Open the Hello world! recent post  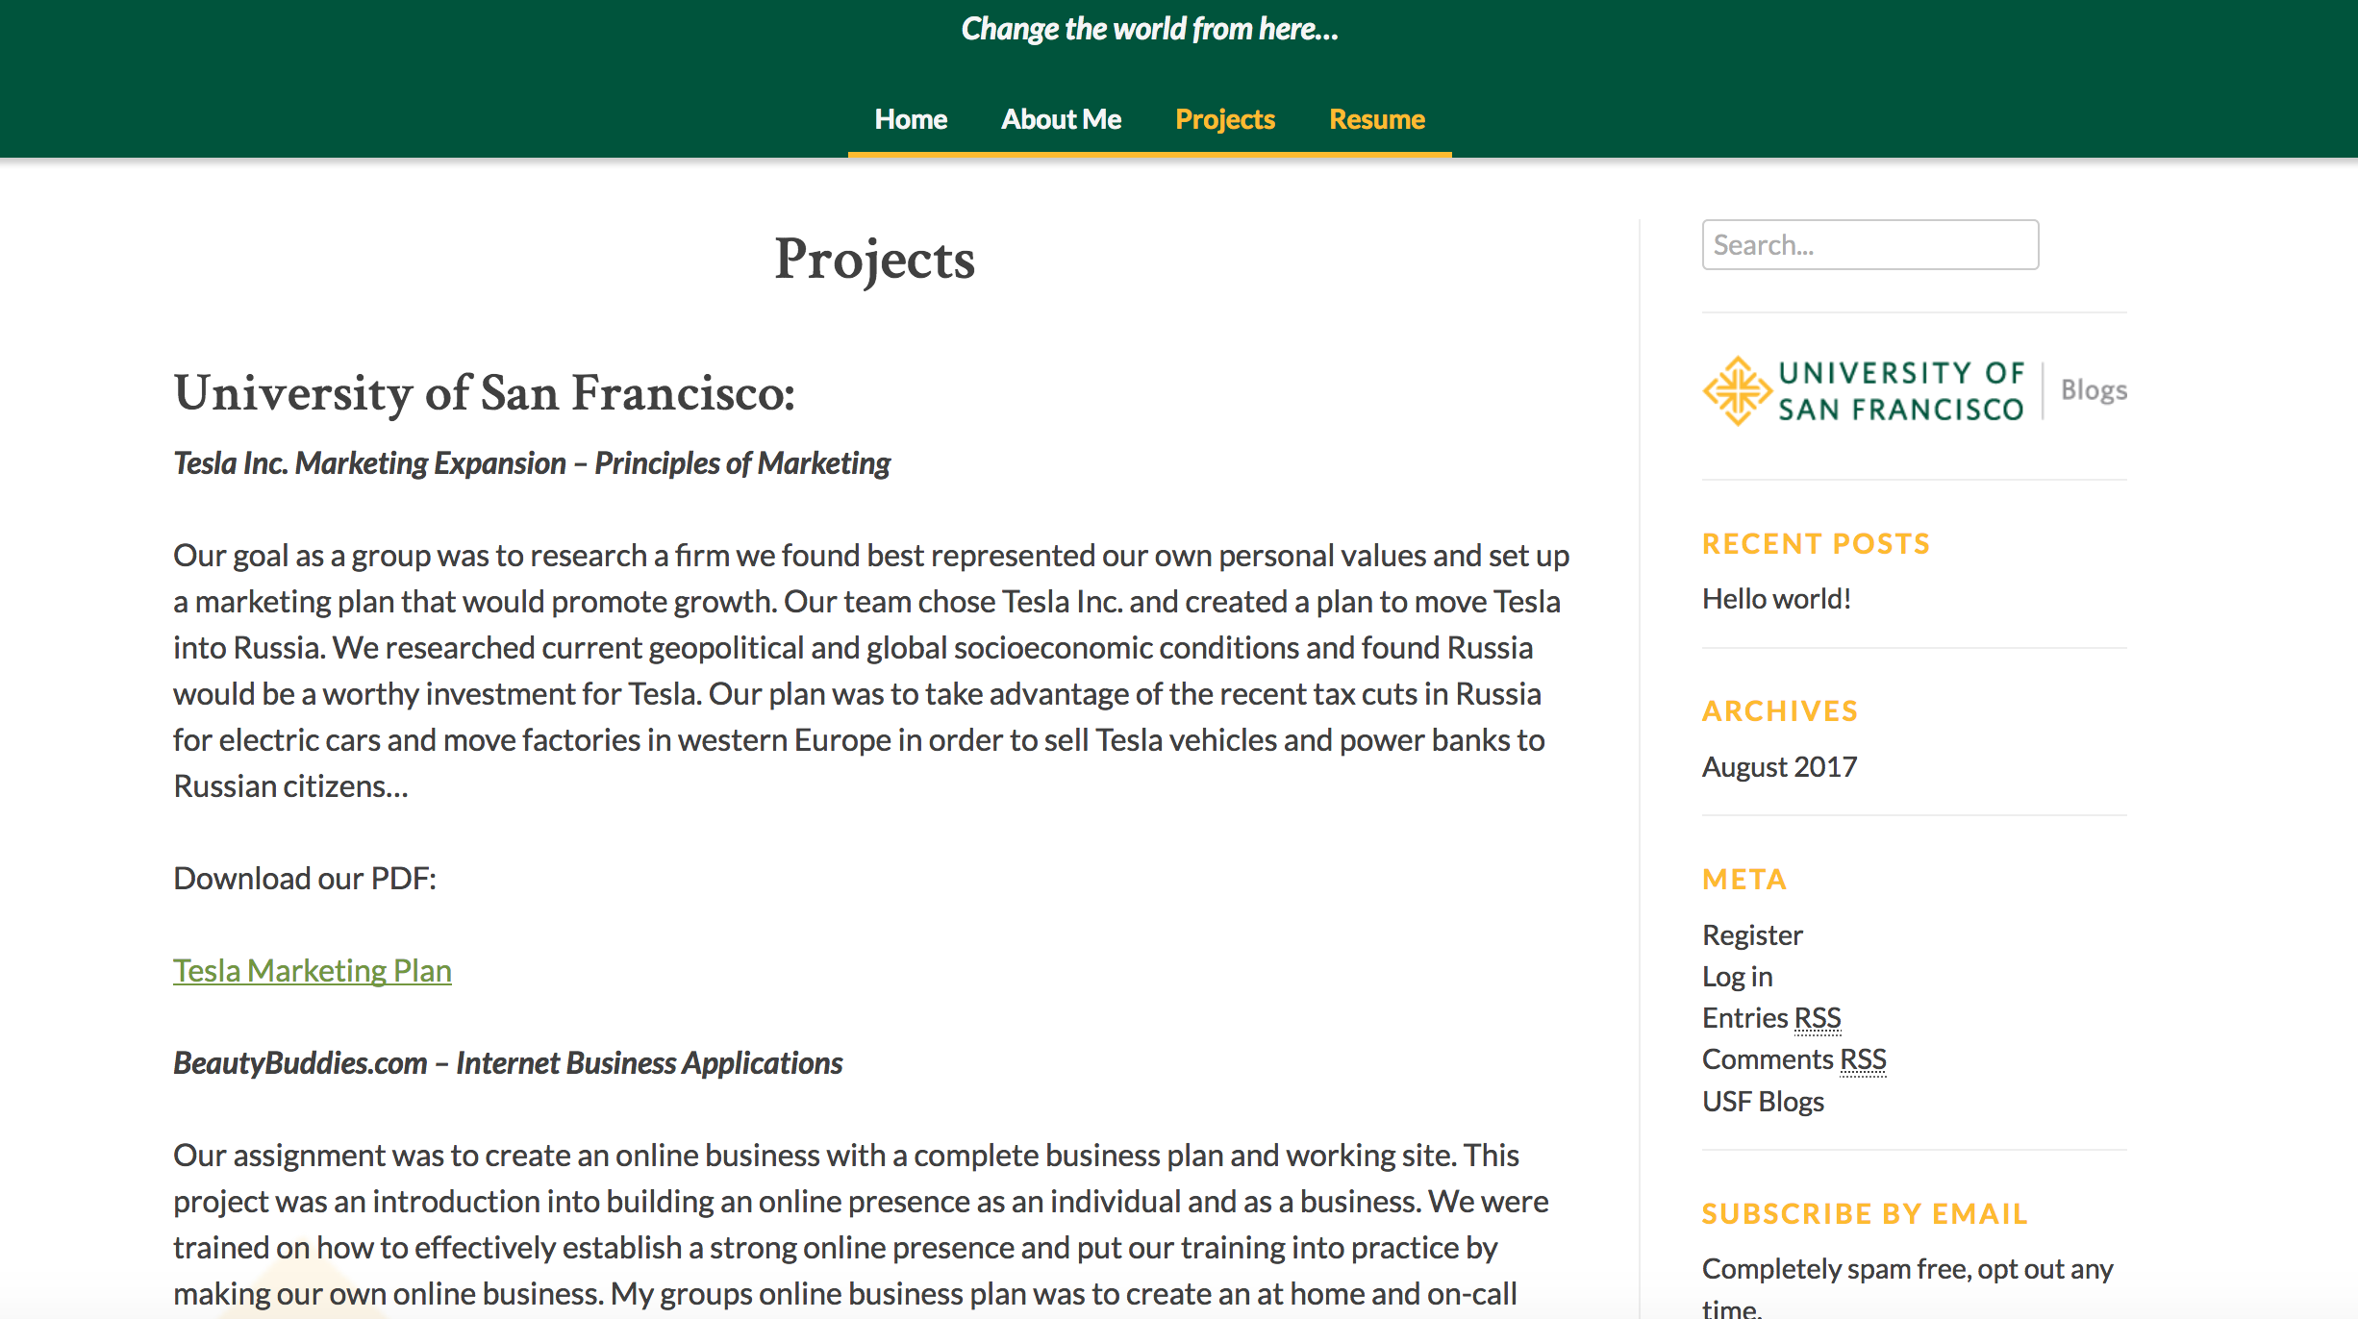pos(1776,599)
